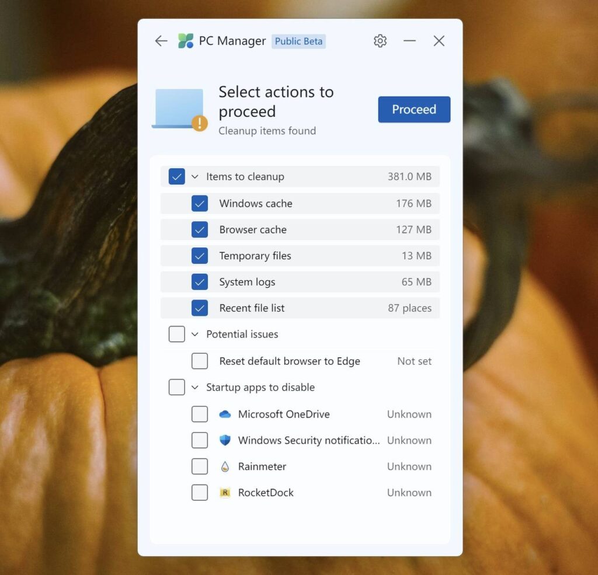The height and width of the screenshot is (575, 598).
Task: Click the Rainmeter label
Action: (x=262, y=466)
